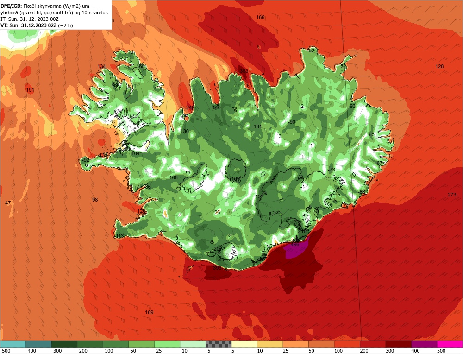Select the pale yellow 5 to 10 legend swatch
This screenshot has height=354, width=463.
coord(244,344)
